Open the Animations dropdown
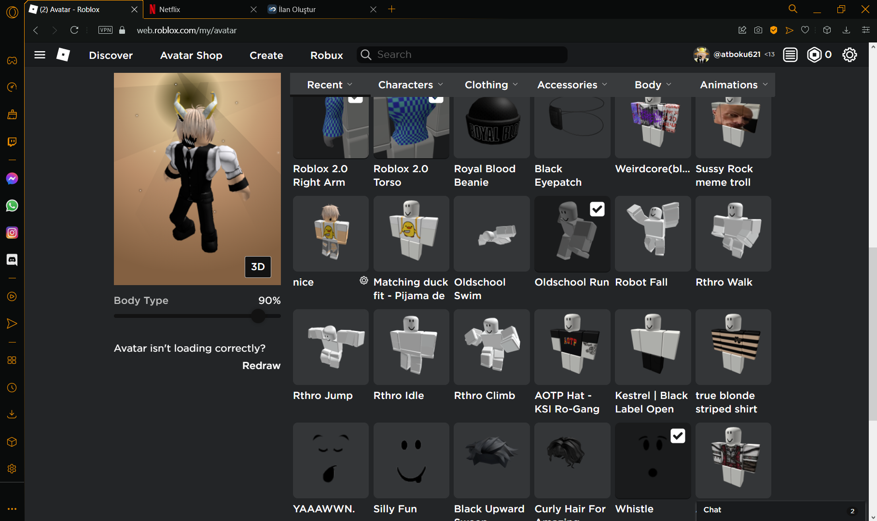This screenshot has width=877, height=521. [x=733, y=84]
